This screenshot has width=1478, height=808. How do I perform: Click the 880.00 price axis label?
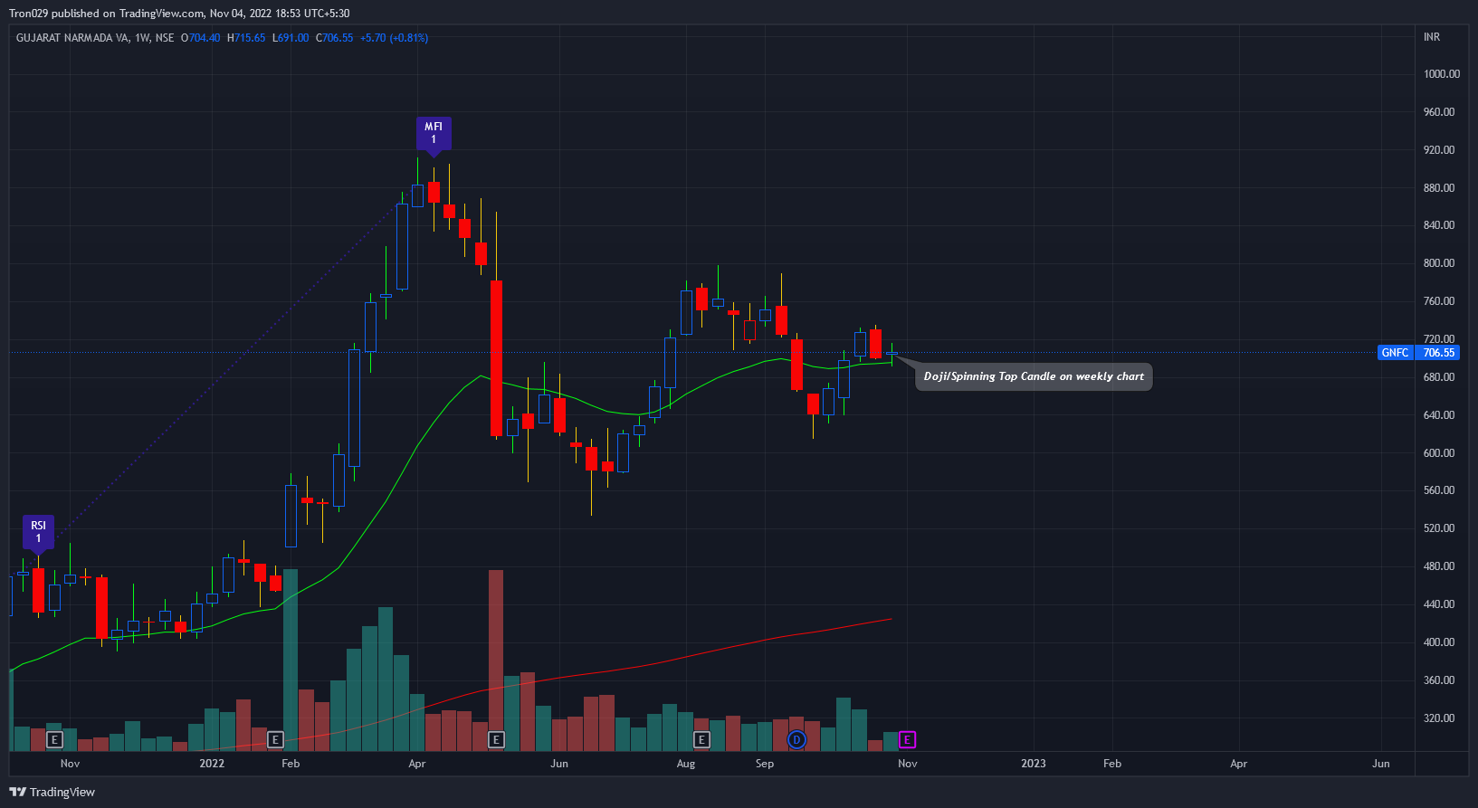tap(1439, 188)
